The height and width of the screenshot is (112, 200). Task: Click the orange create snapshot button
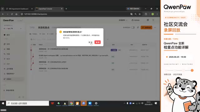(147, 27)
